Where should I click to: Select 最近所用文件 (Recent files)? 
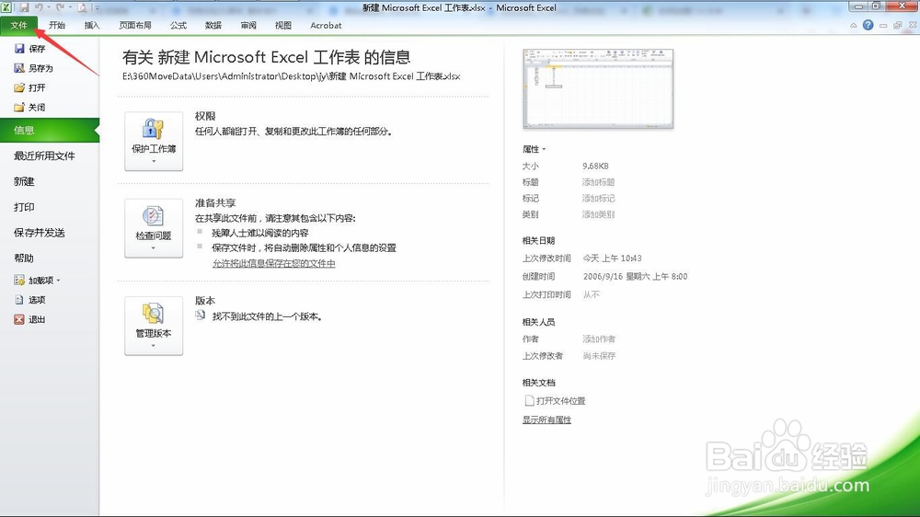coord(44,156)
